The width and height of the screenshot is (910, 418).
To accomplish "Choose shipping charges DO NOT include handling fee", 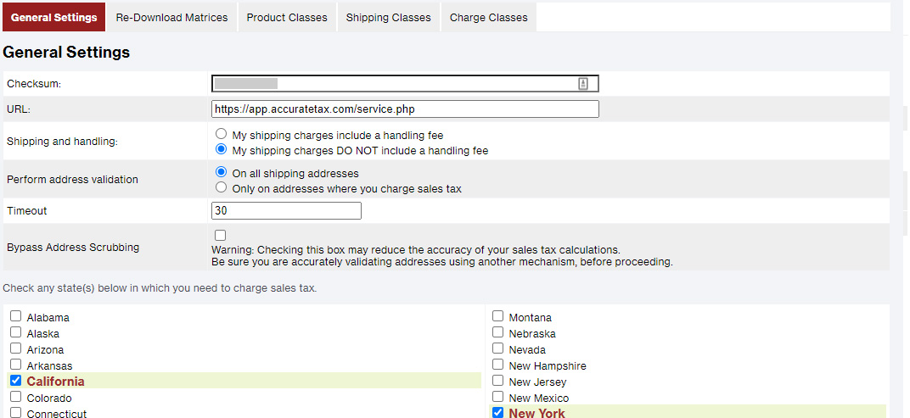I will 222,150.
